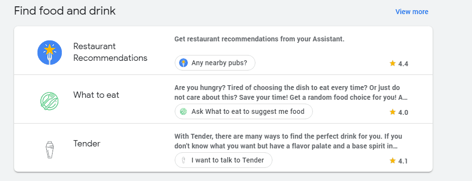Click the star beside the 4.1 rating
472x181 pixels.
point(392,161)
